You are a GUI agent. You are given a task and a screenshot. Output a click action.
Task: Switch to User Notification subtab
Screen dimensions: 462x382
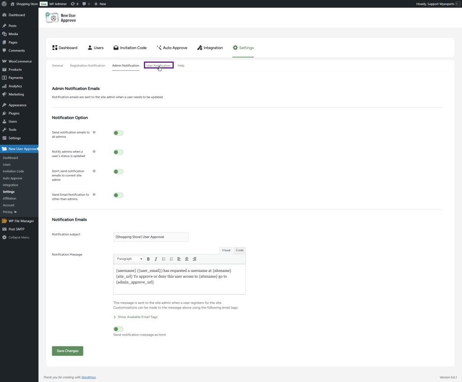(158, 65)
